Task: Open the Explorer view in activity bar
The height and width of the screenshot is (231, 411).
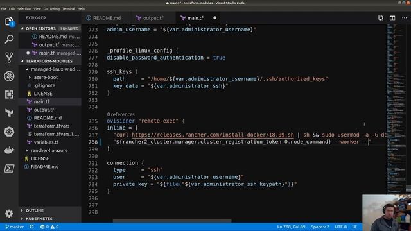Action: 9,21
